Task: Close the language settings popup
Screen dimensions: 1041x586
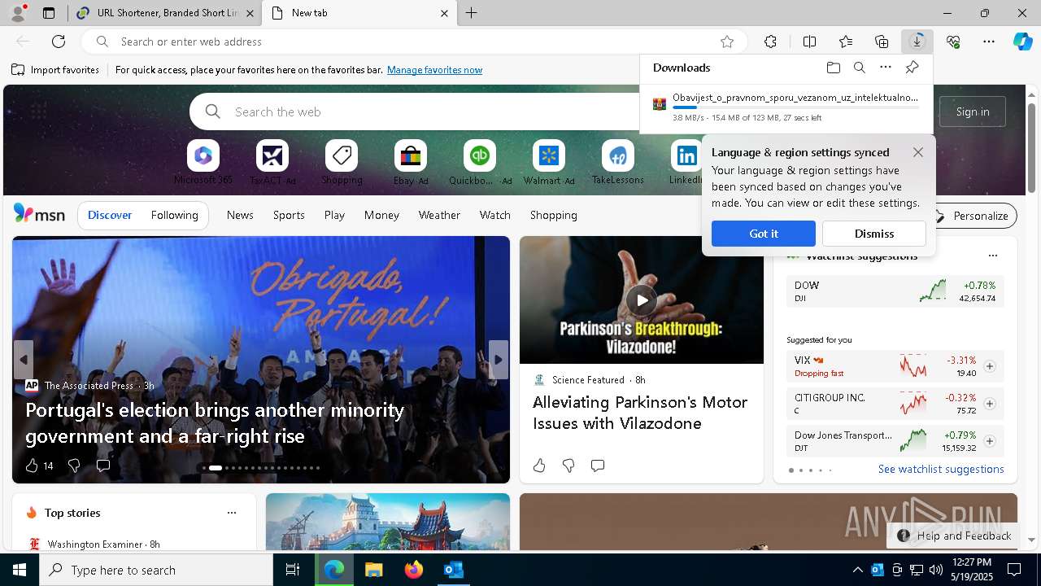Action: click(918, 152)
